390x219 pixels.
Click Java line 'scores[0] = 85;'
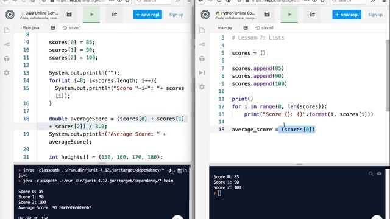tap(72, 42)
